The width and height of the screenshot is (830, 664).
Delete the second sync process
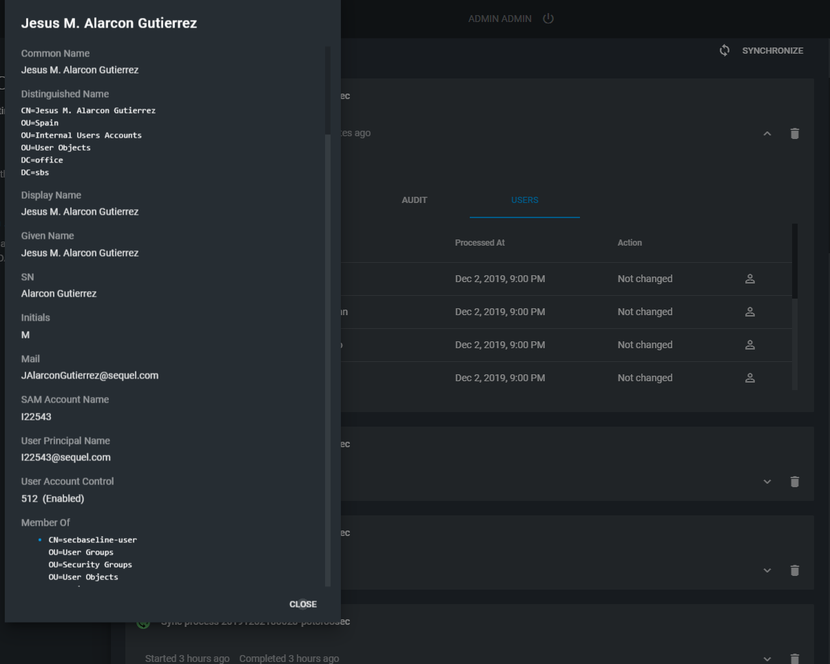pos(795,482)
